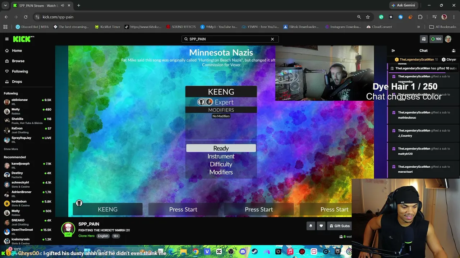Open the SOUND EFFECTS bookmark

(x=181, y=27)
